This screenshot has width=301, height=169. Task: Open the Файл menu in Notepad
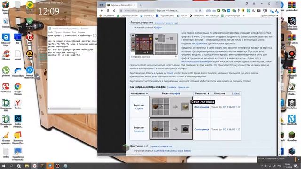point(50,32)
